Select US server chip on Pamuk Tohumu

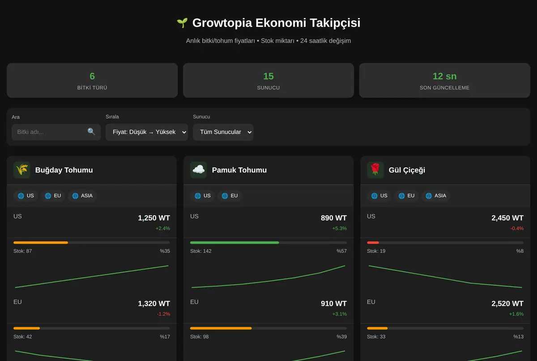203,196
